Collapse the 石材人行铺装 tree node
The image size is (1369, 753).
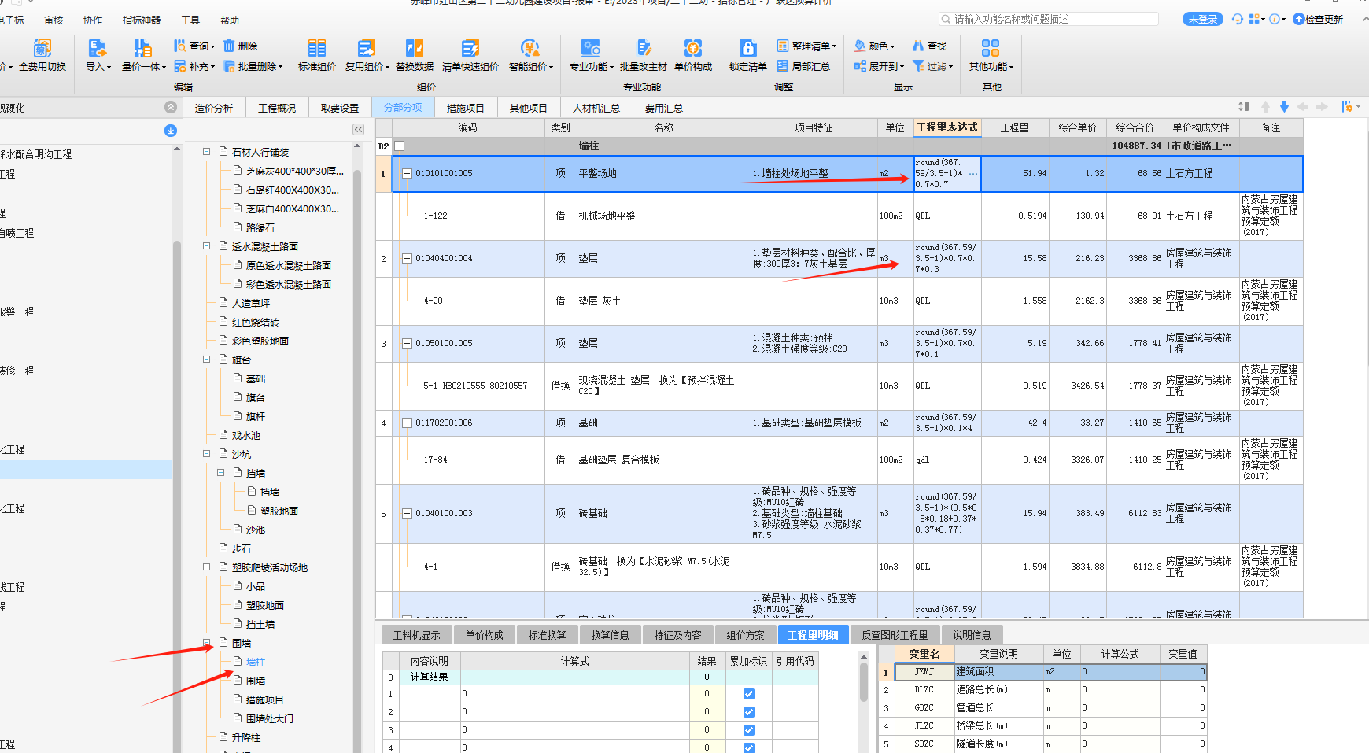[x=207, y=152]
